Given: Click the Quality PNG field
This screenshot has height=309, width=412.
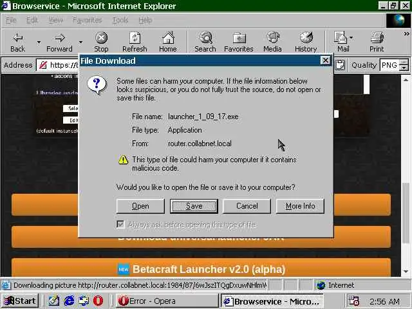Looking at the screenshot, I should pyautogui.click(x=389, y=65).
